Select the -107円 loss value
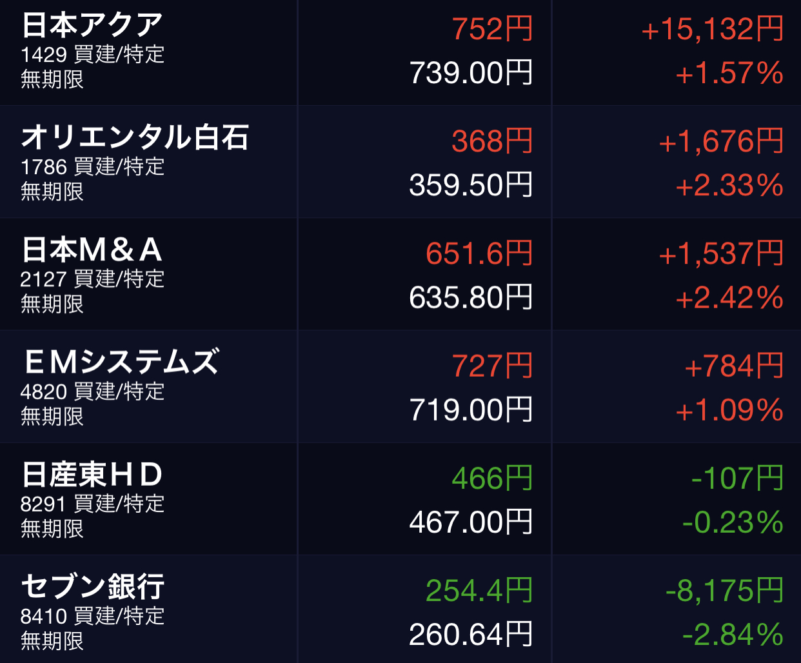 (x=737, y=478)
